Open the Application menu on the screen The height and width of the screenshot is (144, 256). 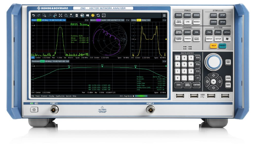coord(60,96)
